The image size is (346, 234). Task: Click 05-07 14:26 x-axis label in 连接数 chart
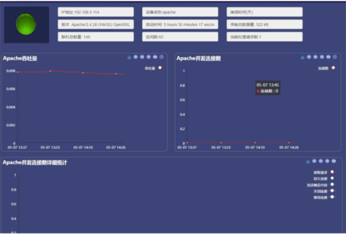(289, 148)
